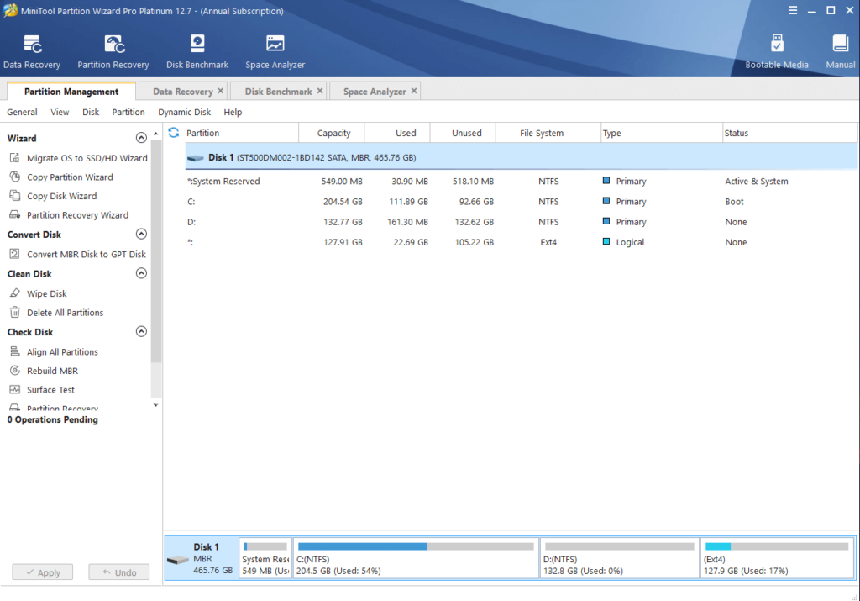The width and height of the screenshot is (860, 601).
Task: Click the Surface Test icon
Action: click(x=15, y=390)
